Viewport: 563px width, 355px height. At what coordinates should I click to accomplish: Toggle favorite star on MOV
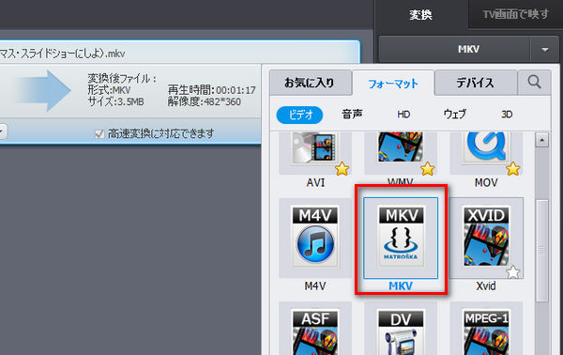513,168
